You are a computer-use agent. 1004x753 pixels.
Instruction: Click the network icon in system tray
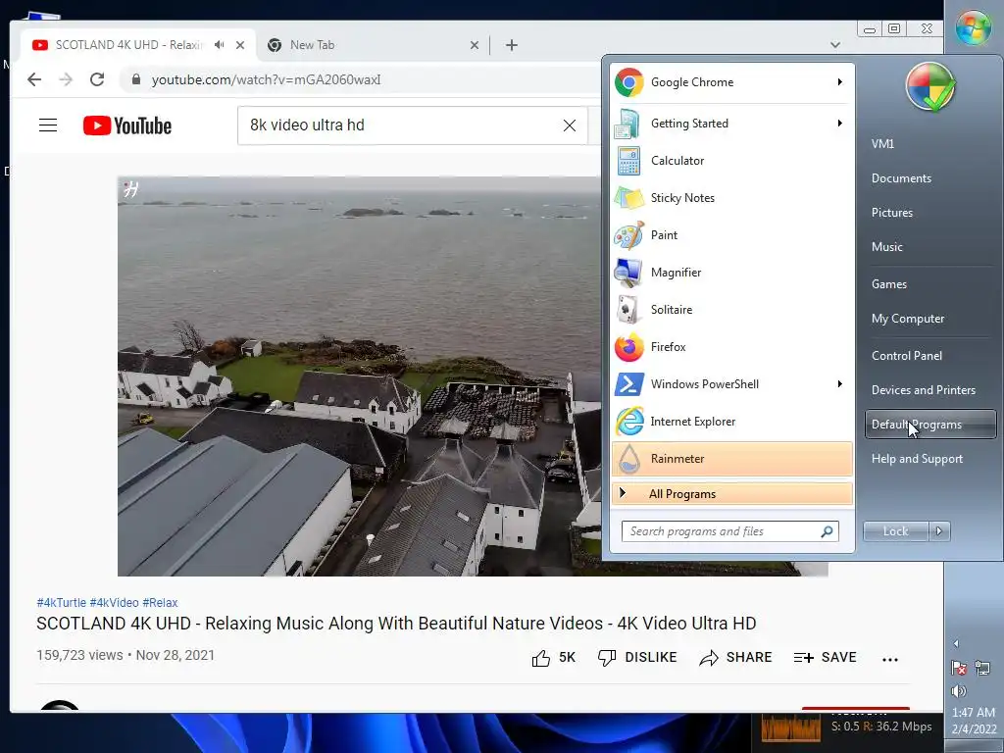tap(982, 668)
